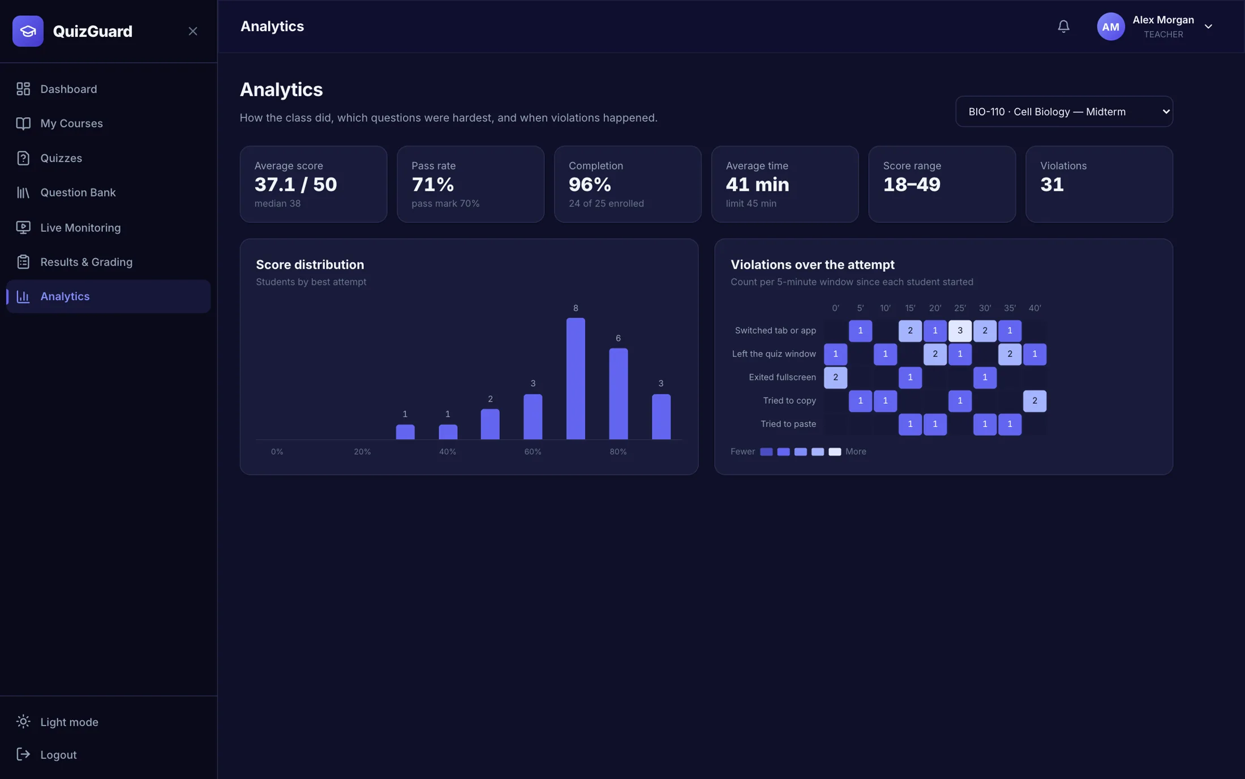Image resolution: width=1245 pixels, height=779 pixels.
Task: Go to Dashboard in sidebar
Action: [x=108, y=89]
